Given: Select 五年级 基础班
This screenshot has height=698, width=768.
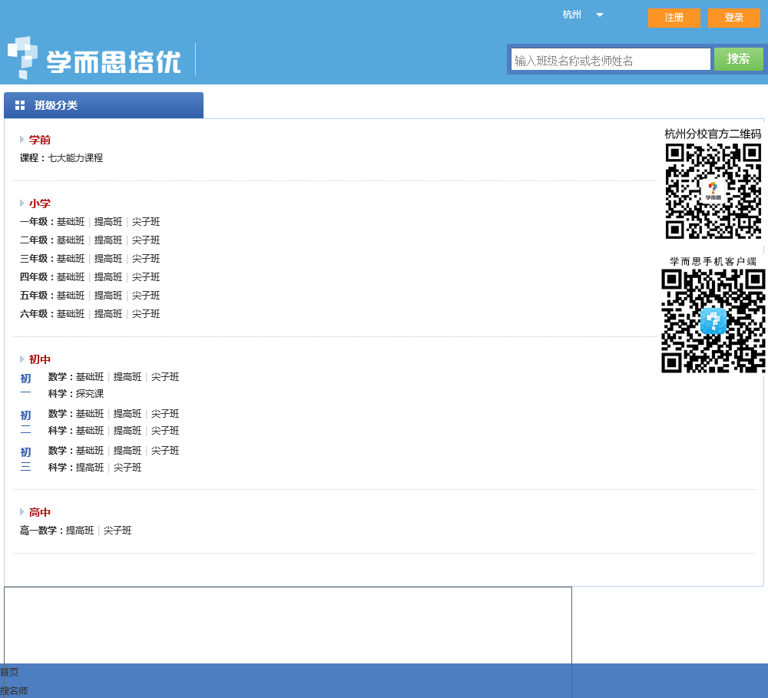Looking at the screenshot, I should [x=71, y=296].
